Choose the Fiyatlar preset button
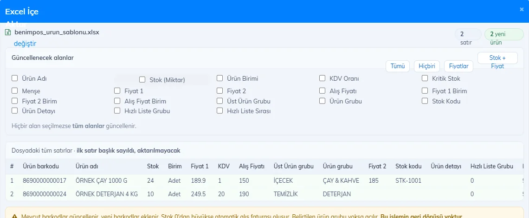This screenshot has height=218, width=529. [x=459, y=66]
